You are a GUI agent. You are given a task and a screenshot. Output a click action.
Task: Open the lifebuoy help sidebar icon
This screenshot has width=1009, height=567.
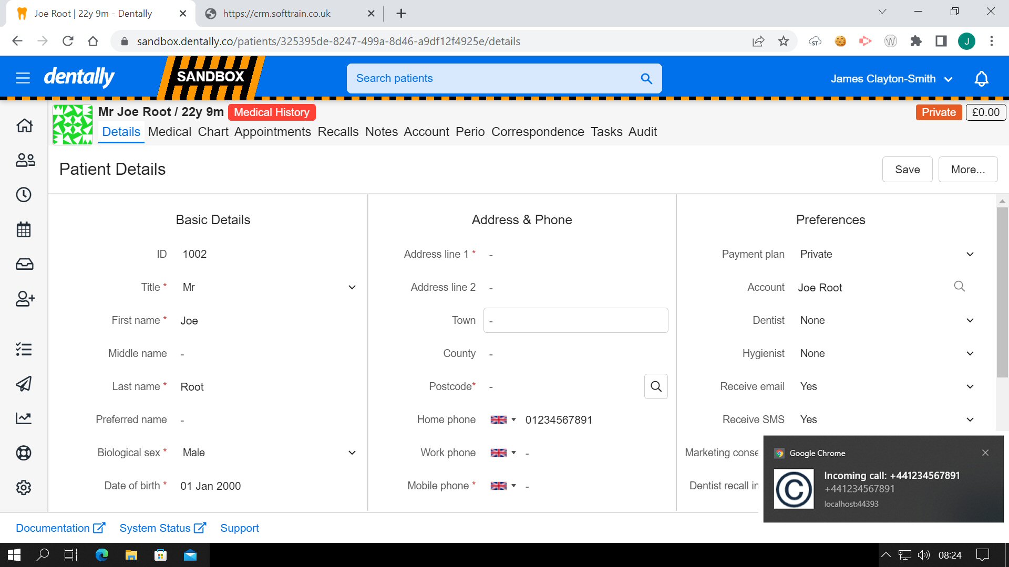24,453
